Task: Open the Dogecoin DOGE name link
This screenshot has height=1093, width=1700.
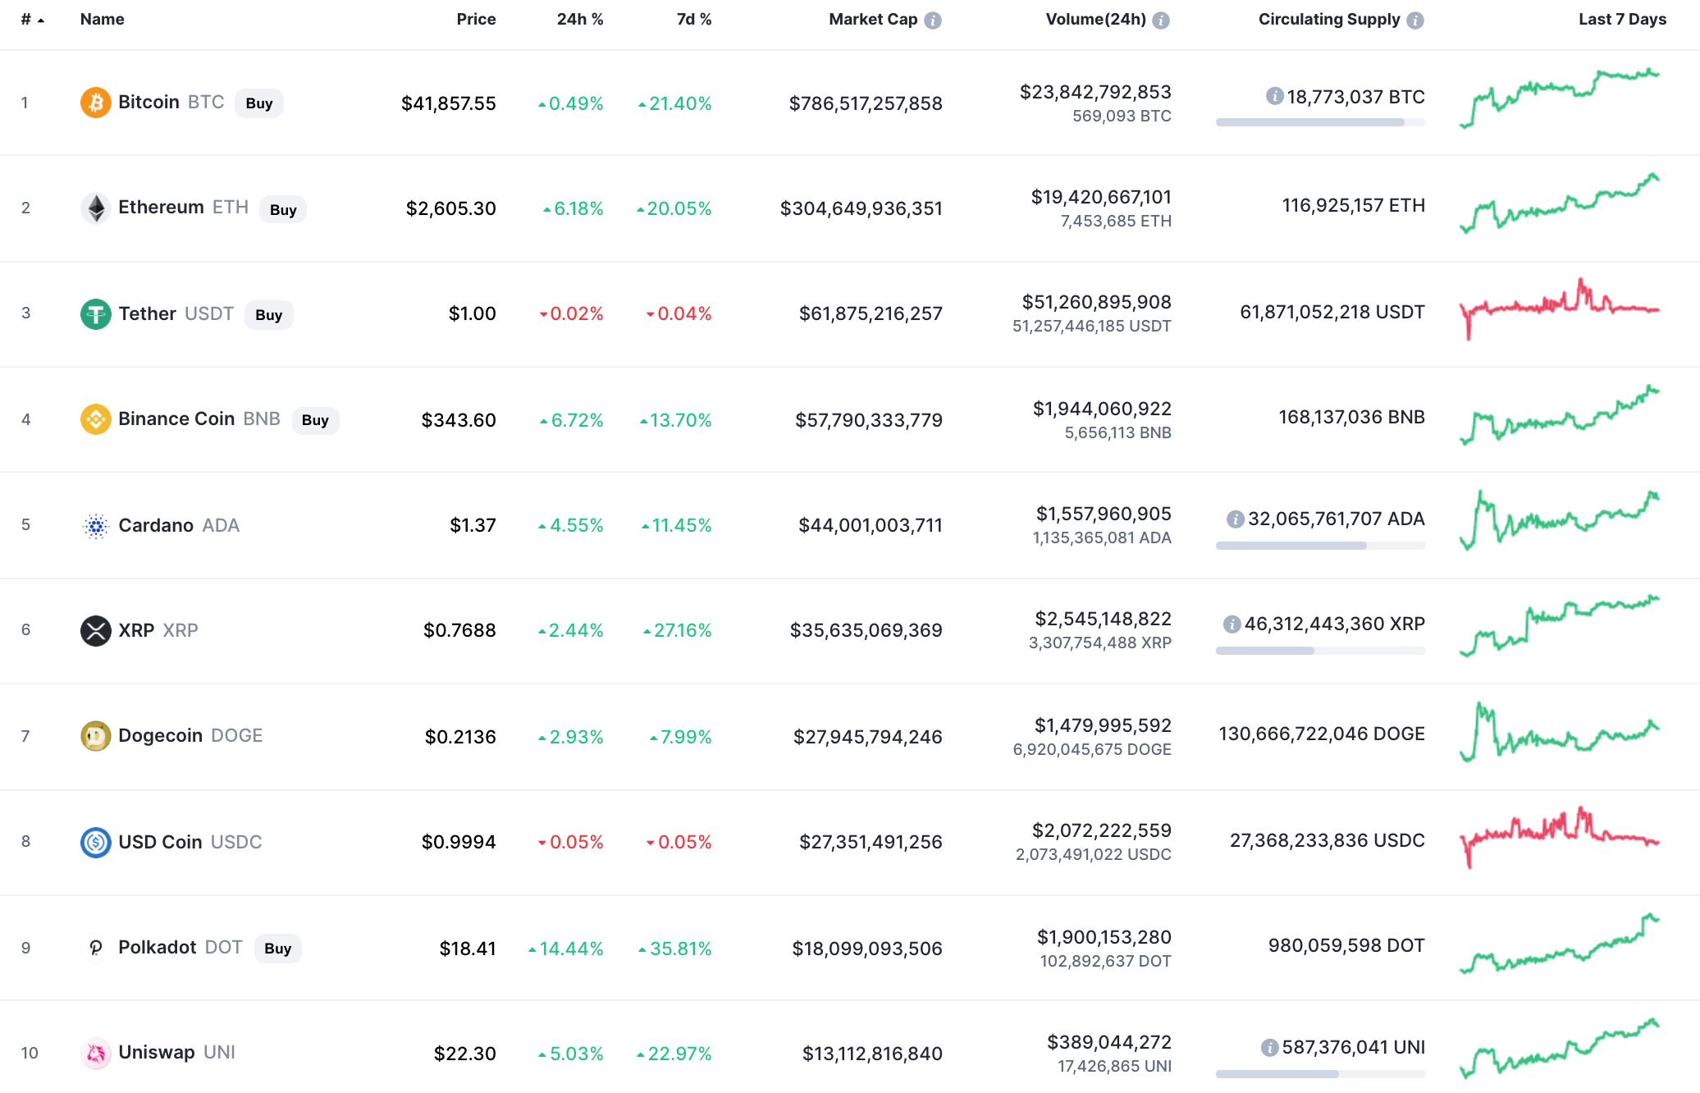Action: click(190, 736)
